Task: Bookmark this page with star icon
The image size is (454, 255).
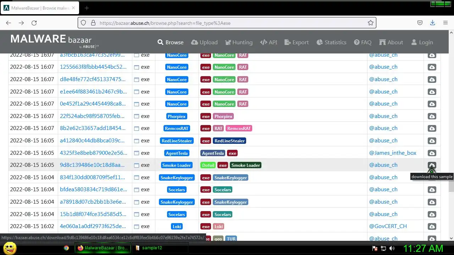Action: (371, 23)
